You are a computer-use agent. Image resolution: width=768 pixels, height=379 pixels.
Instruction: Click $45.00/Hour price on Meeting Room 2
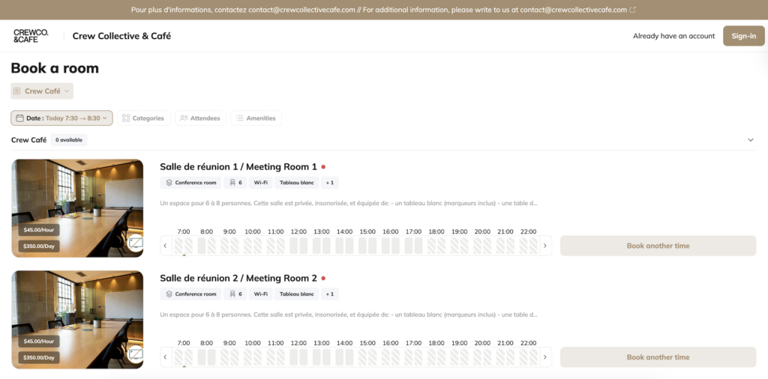pos(39,342)
